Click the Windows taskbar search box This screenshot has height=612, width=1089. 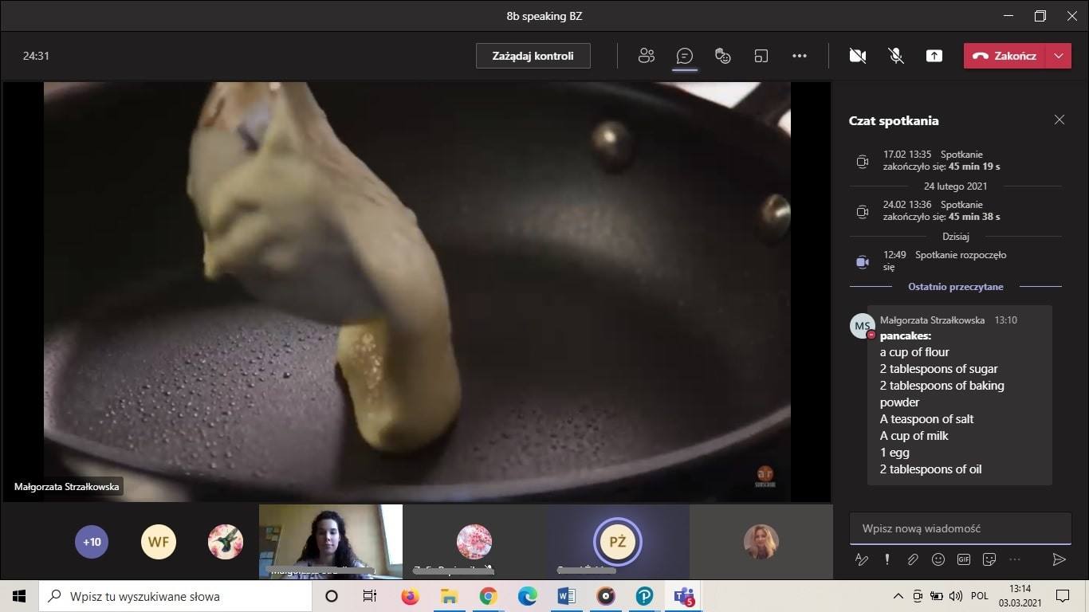coord(175,596)
